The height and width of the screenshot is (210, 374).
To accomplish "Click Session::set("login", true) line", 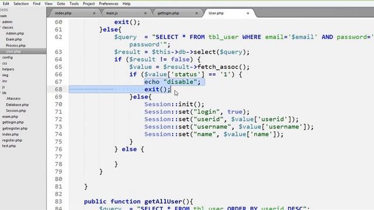I will click(197, 111).
